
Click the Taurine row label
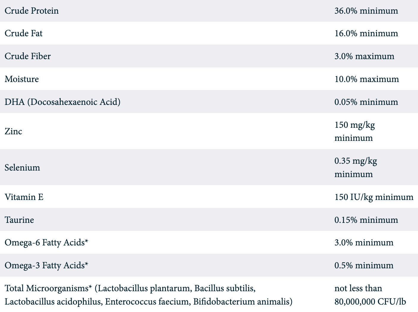[x=19, y=220]
